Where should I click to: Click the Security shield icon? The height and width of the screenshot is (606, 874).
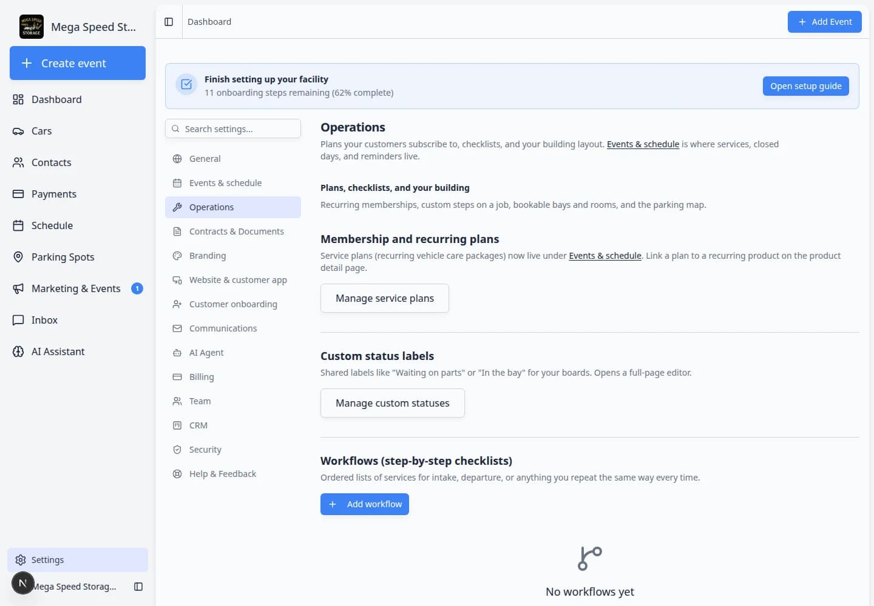click(177, 450)
